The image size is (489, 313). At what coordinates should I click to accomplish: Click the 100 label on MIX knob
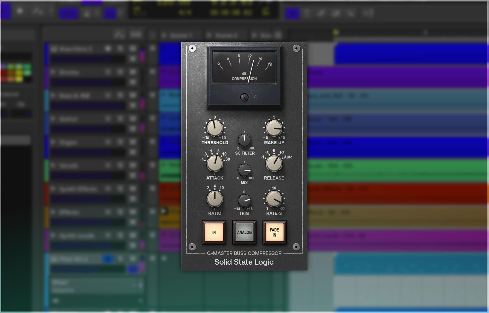[251, 178]
